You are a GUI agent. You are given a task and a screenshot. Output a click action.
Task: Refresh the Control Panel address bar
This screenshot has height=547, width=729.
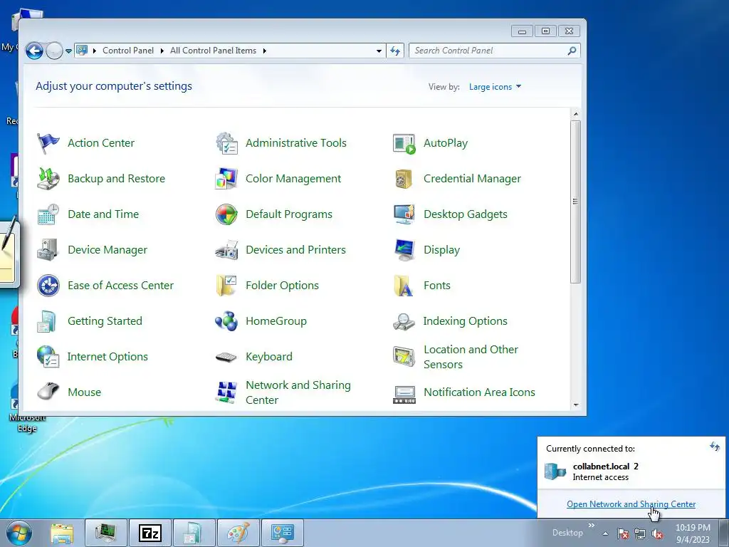(x=395, y=51)
